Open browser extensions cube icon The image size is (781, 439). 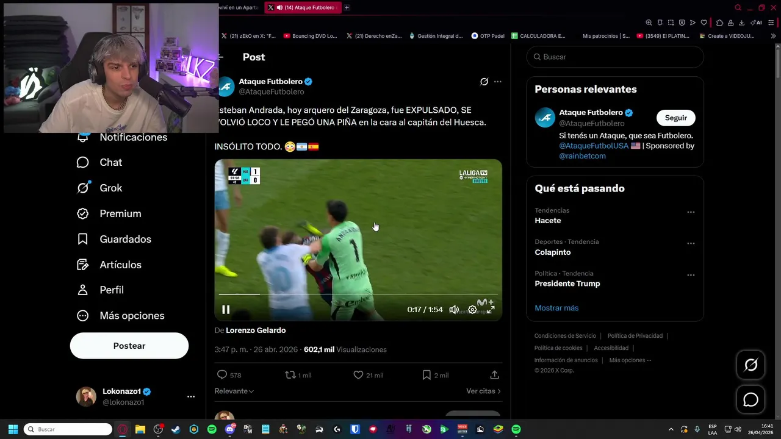pyautogui.click(x=719, y=23)
